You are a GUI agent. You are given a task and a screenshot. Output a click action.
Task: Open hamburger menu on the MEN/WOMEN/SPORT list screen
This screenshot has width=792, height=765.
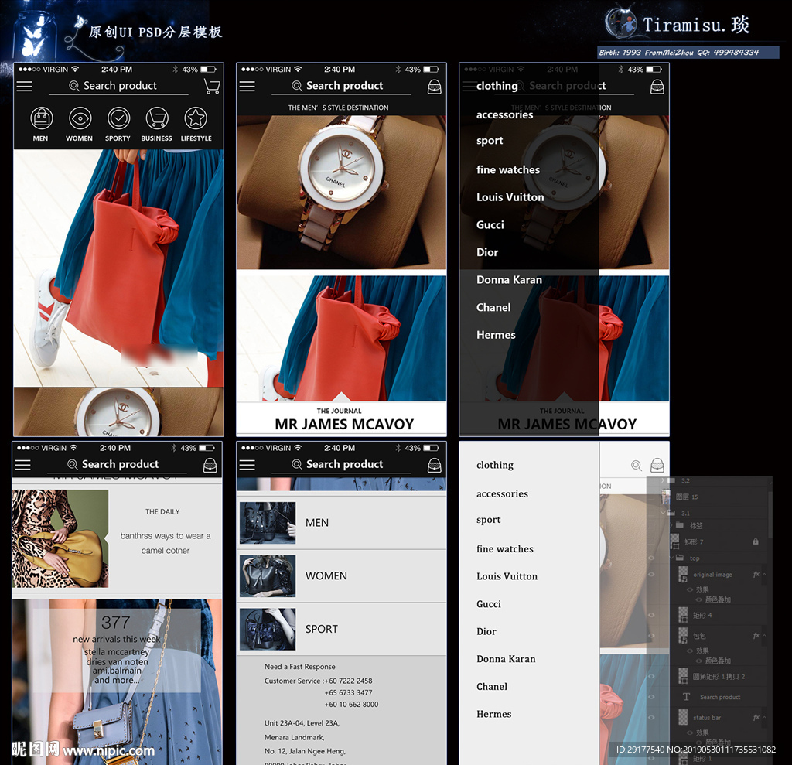tap(247, 465)
